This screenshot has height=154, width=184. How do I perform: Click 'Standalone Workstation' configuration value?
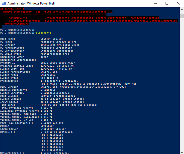tap(57, 51)
